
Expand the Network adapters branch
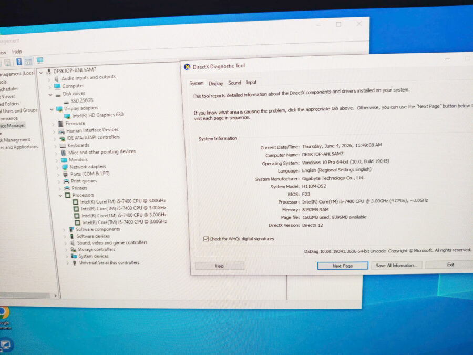[58, 167]
